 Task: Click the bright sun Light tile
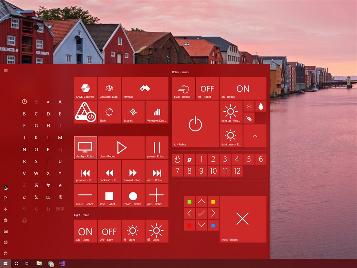157,231
